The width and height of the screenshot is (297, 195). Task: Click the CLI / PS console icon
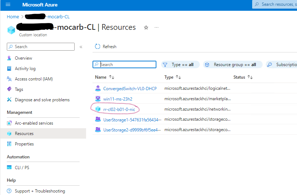coord(9,167)
